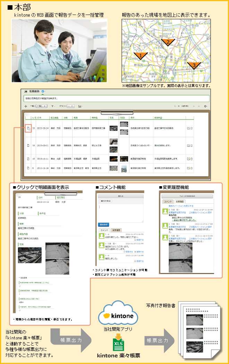Viewport: 229px width, 364px height.
Task: Open the detail icon for record 18
Action: pos(28,145)
